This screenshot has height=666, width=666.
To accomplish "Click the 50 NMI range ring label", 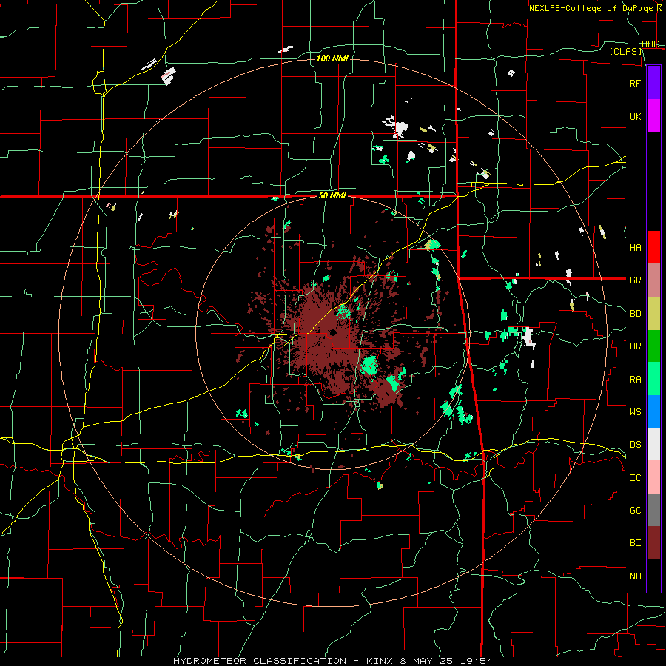I will (332, 196).
